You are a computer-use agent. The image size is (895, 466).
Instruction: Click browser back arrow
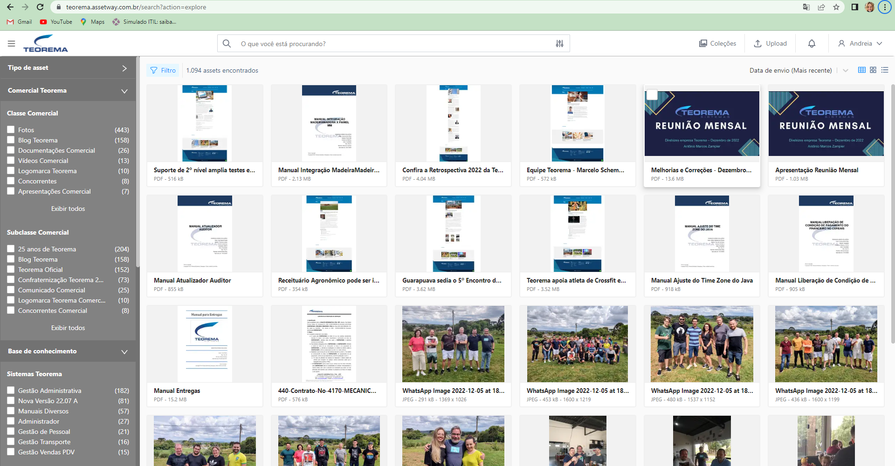coord(10,7)
